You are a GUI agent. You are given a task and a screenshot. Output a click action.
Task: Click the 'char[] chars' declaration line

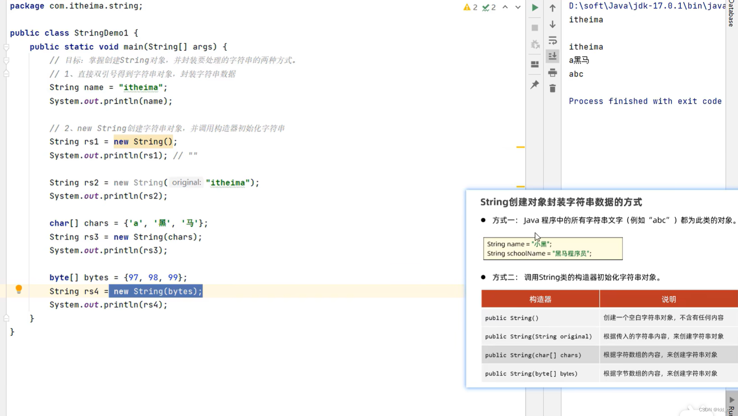click(129, 223)
